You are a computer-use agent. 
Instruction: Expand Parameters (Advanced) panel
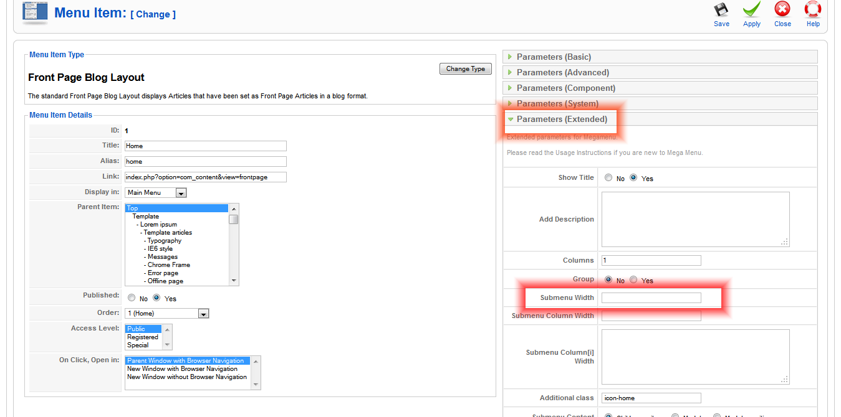660,73
